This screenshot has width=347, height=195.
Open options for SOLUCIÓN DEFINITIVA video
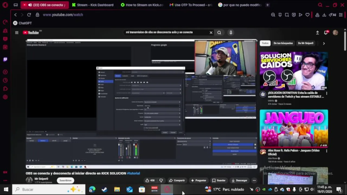[326, 93]
